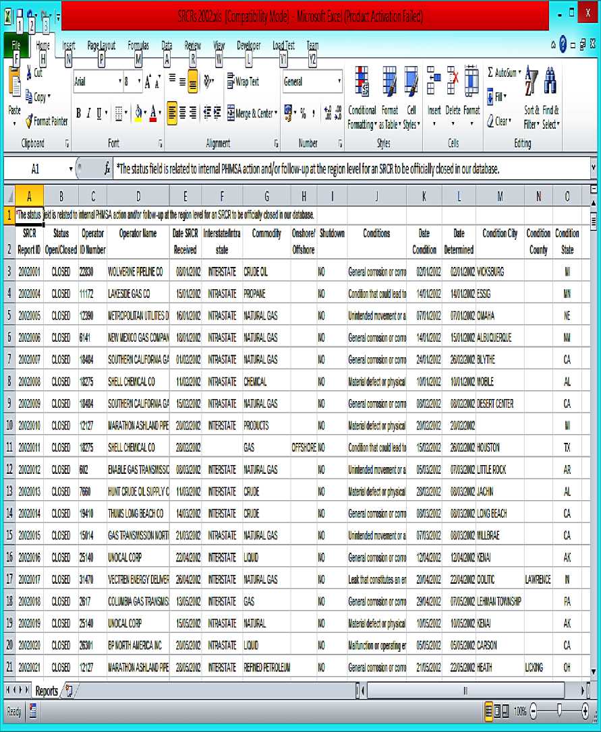The width and height of the screenshot is (601, 732).
Task: Toggle Italic formatting
Action: [88, 113]
